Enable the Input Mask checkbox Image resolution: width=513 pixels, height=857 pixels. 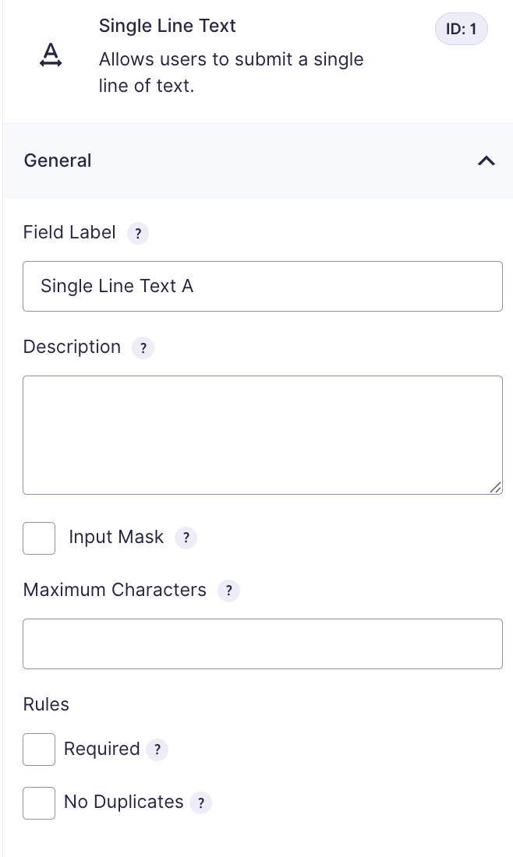point(39,538)
